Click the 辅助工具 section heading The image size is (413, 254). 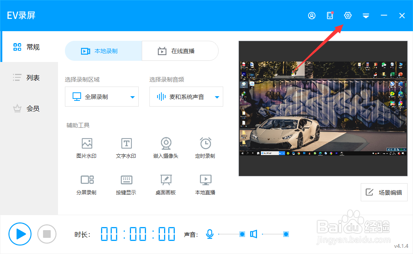[78, 125]
